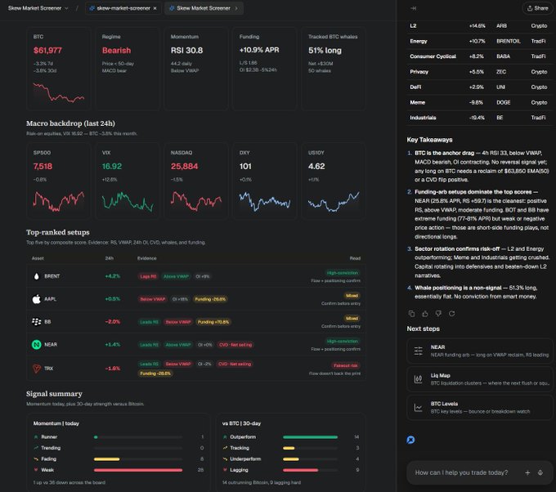Click the 'DeFi' sector row label
The height and width of the screenshot is (492, 556).
click(x=415, y=87)
